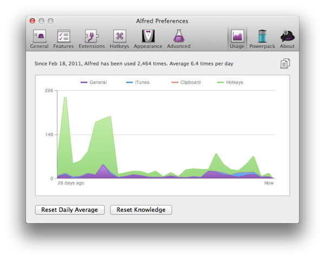Click the iTunes legend entry
Image resolution: width=325 pixels, height=259 pixels.
[138, 82]
